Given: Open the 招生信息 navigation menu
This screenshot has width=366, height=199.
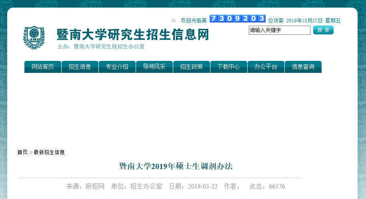Looking at the screenshot, I should tap(80, 67).
